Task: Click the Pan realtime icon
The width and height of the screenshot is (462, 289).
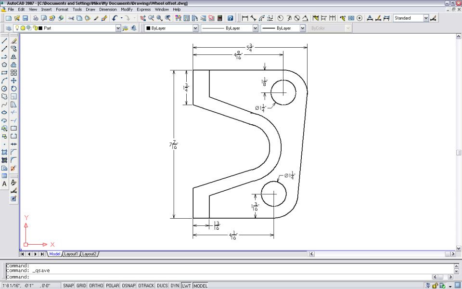Action: click(143, 18)
